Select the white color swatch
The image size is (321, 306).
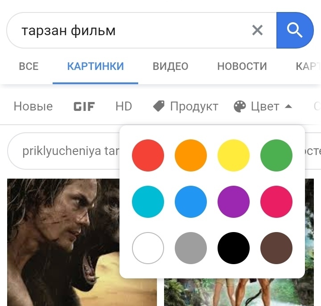[148, 248]
